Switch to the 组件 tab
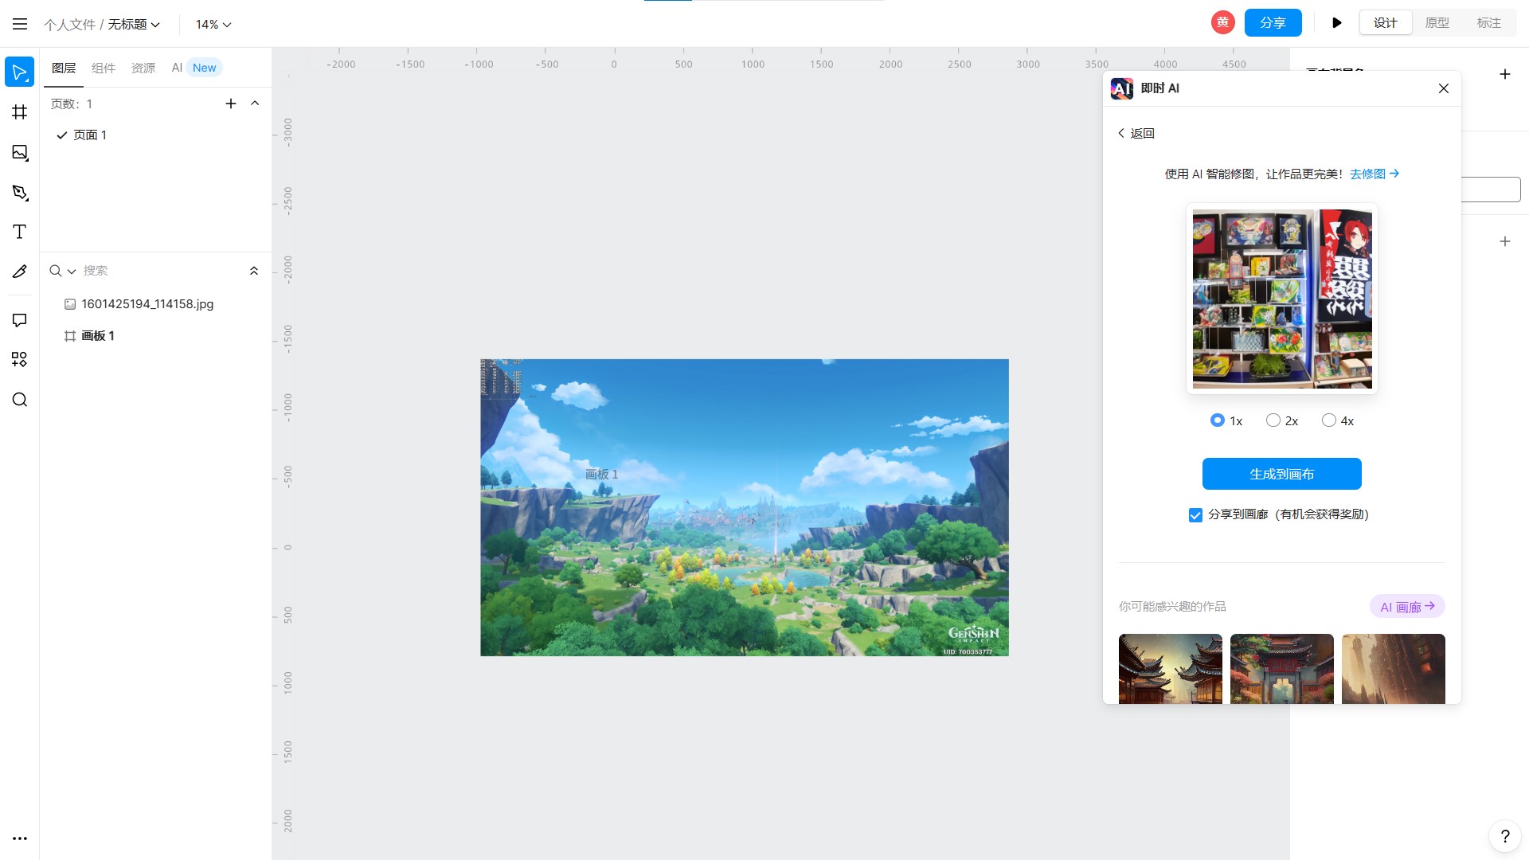This screenshot has height=860, width=1529. (104, 68)
